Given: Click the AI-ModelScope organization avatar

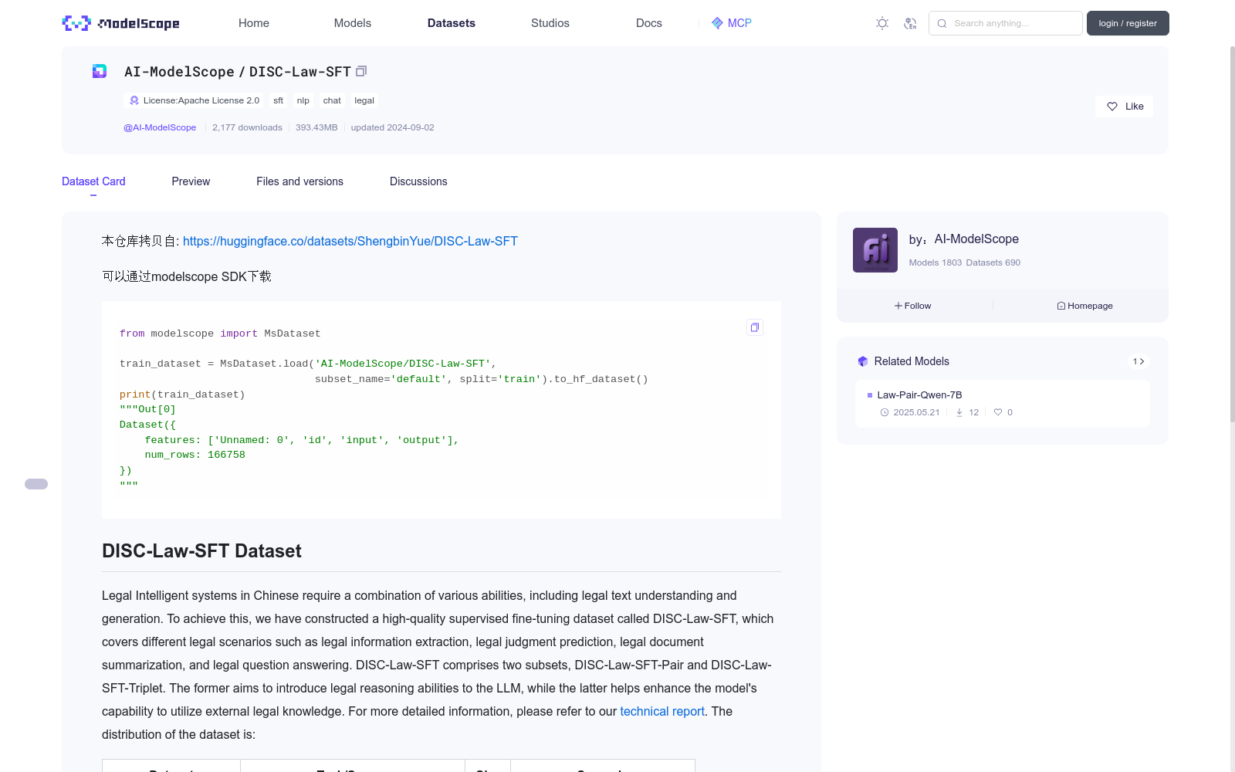Looking at the screenshot, I should 875,250.
